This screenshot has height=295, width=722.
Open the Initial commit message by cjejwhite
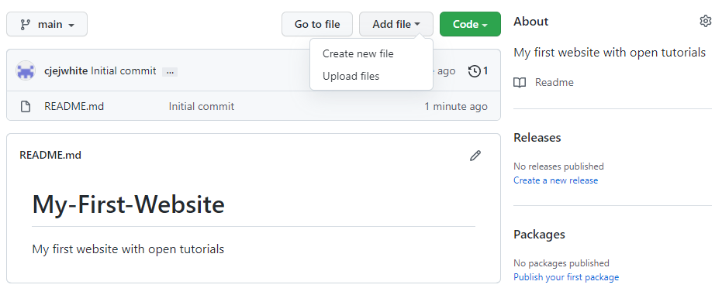[x=123, y=71]
